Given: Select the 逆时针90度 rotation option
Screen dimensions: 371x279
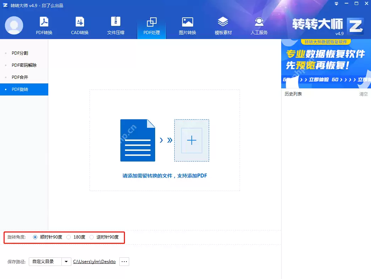Looking at the screenshot, I should (92, 237).
